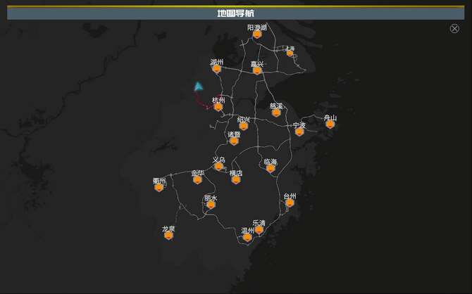Click the 宁波 location marker

click(299, 132)
